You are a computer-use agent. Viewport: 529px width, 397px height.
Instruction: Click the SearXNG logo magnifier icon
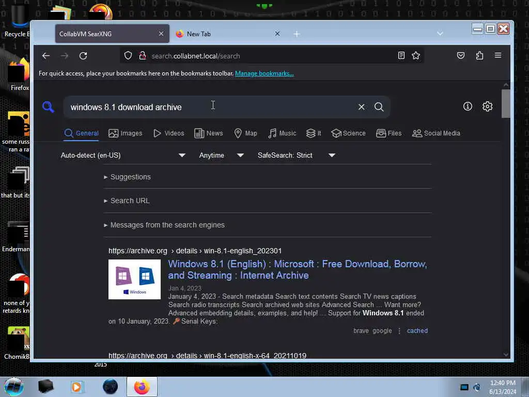48,106
